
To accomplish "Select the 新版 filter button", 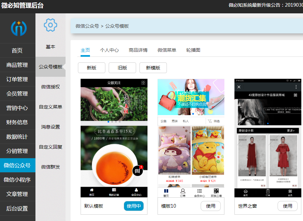I will tap(92, 68).
